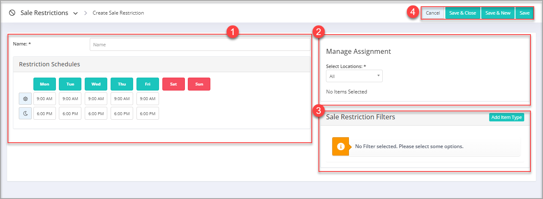Click the orange info alert icon

(x=341, y=146)
